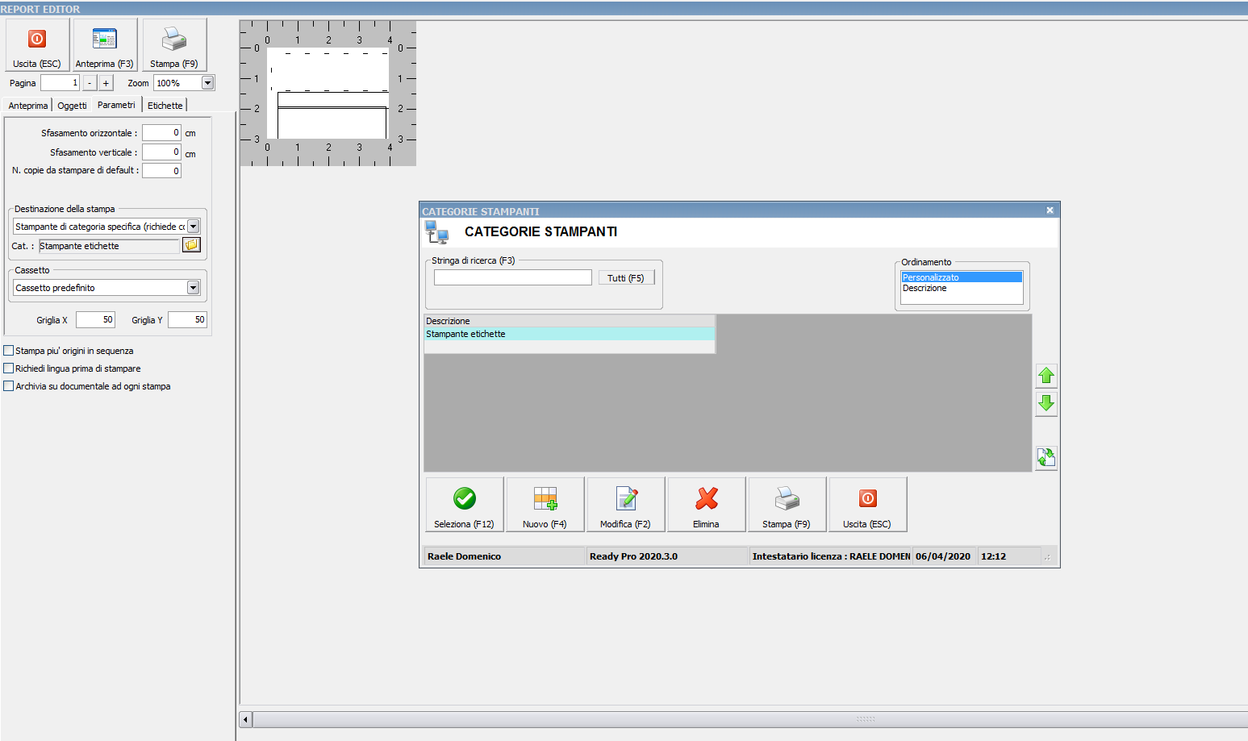Click the Sfasamento orizzontale field

pos(161,132)
